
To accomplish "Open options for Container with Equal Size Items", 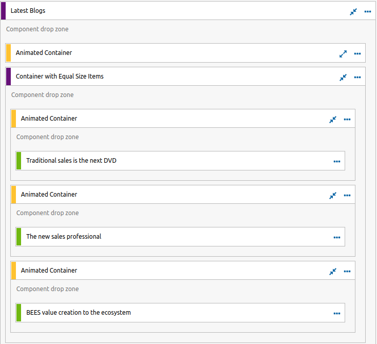I will coord(357,77).
